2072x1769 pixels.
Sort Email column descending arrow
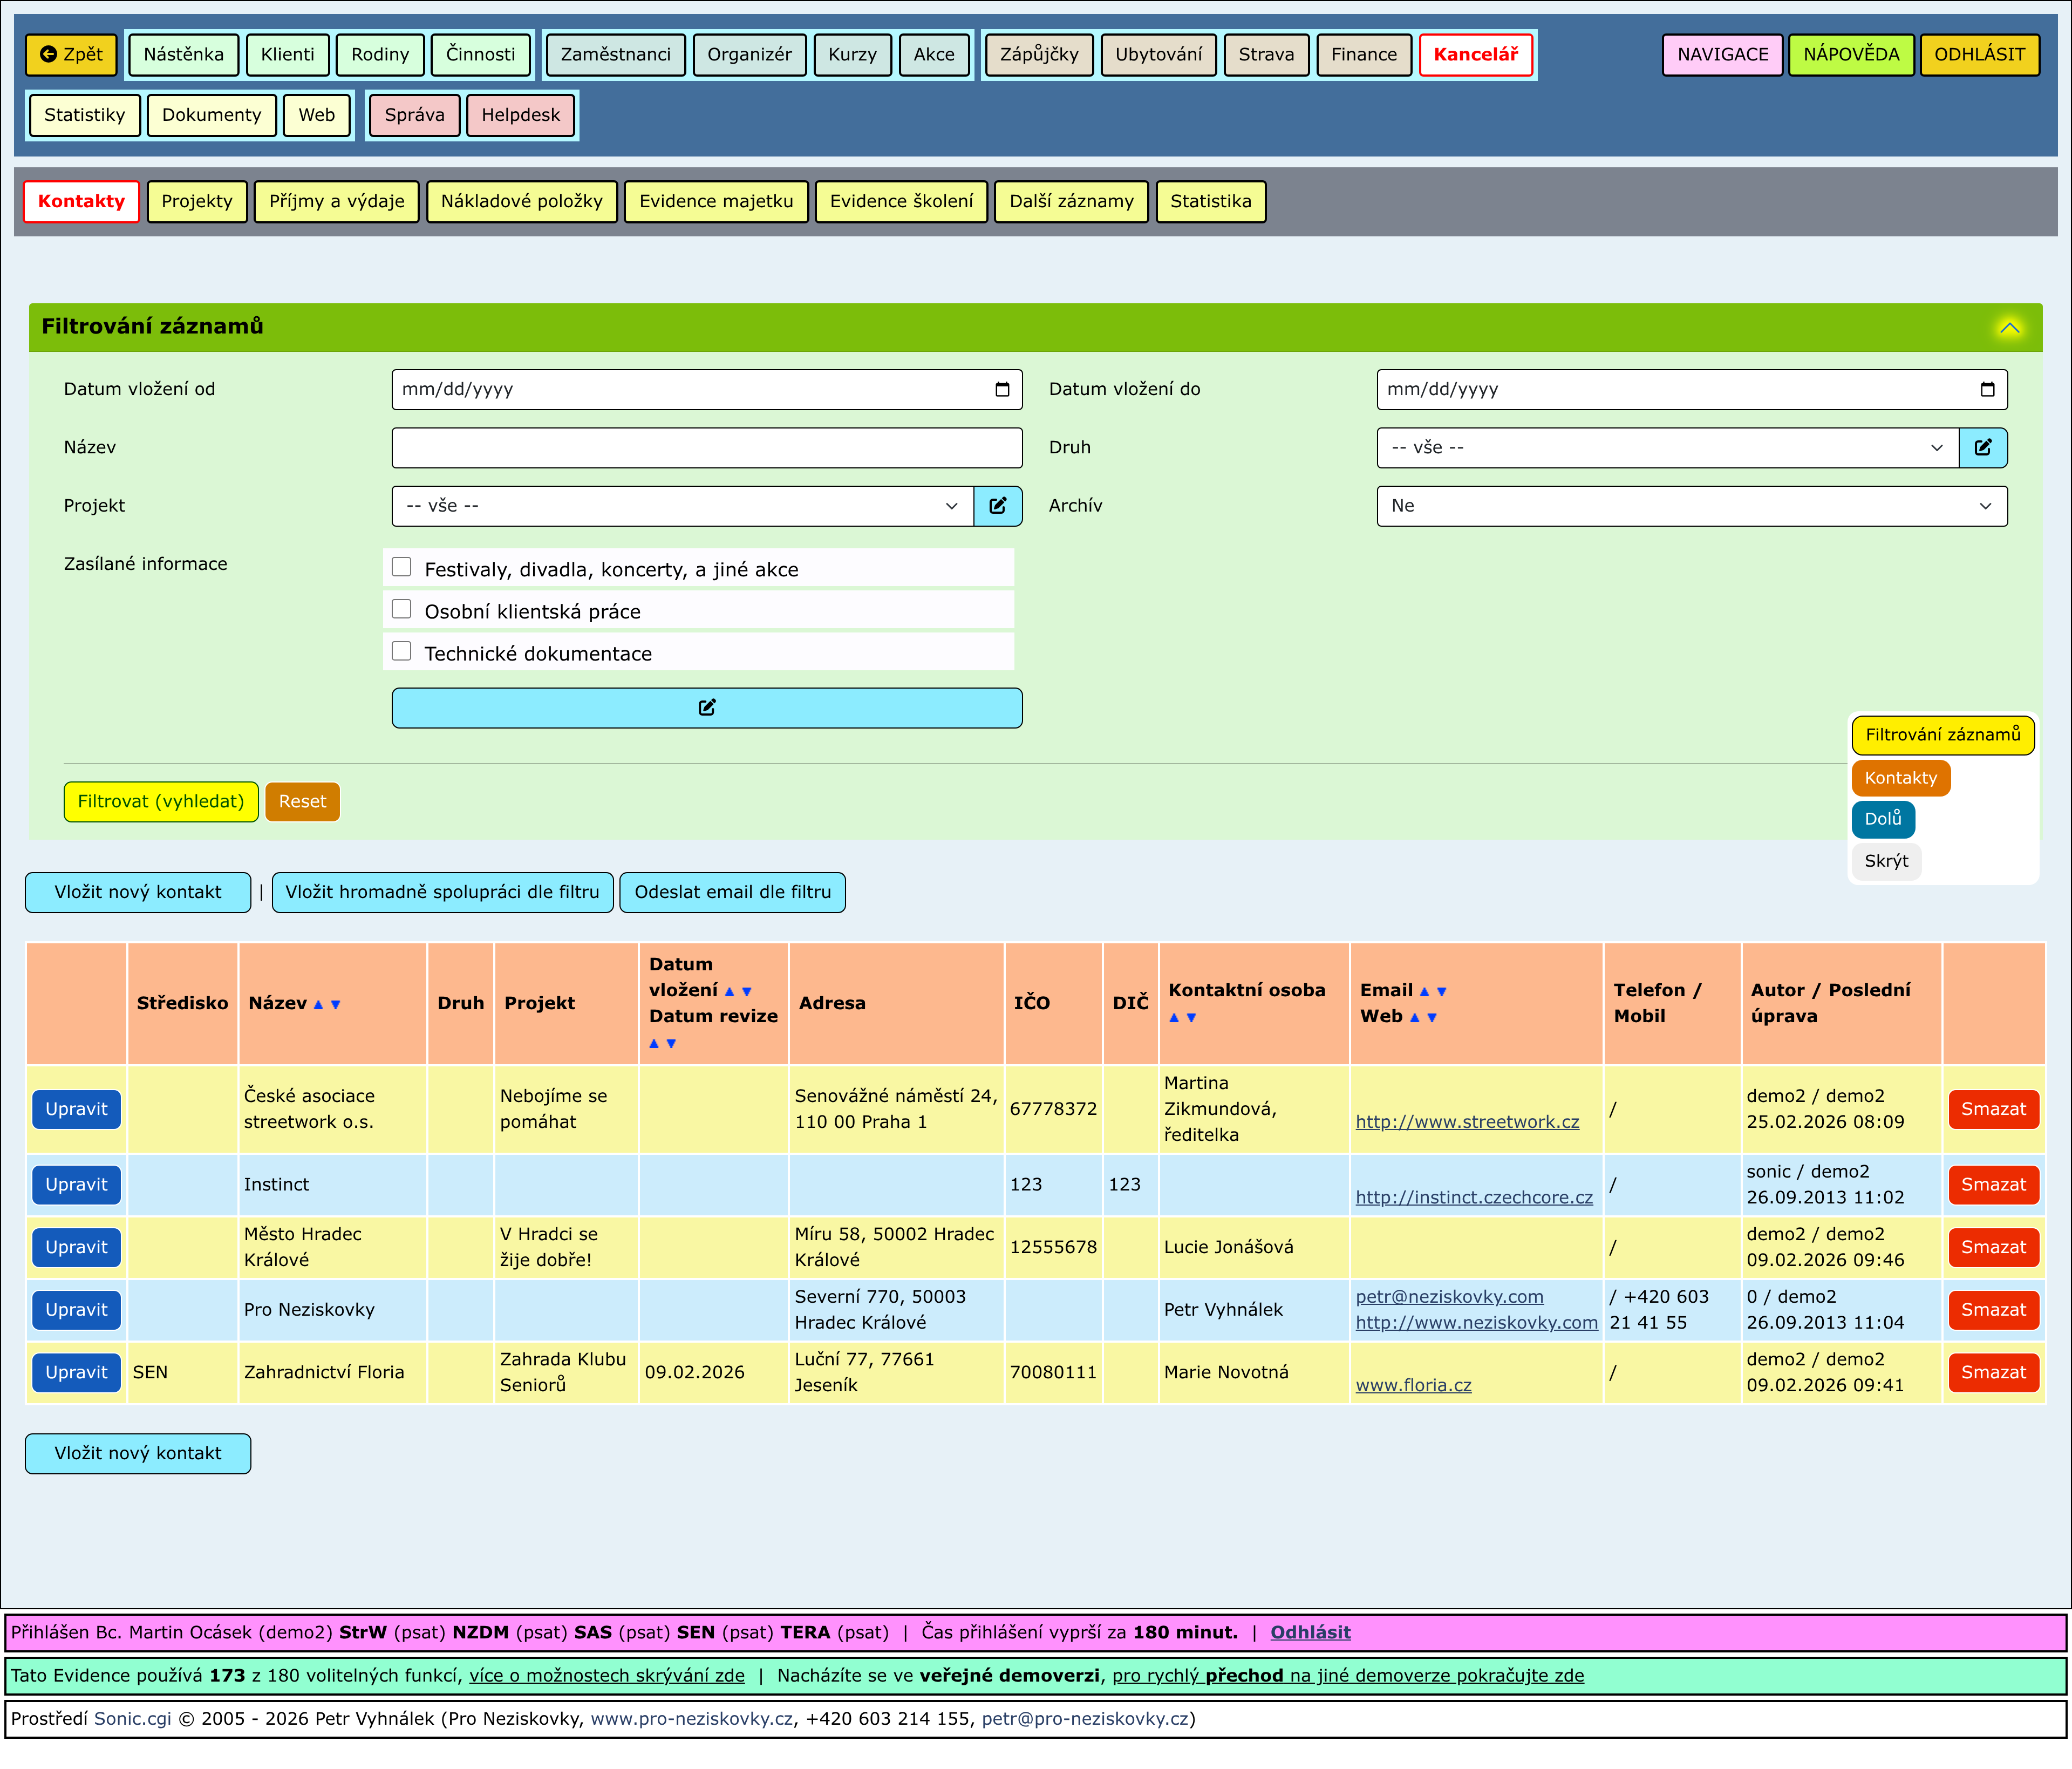pos(1441,992)
